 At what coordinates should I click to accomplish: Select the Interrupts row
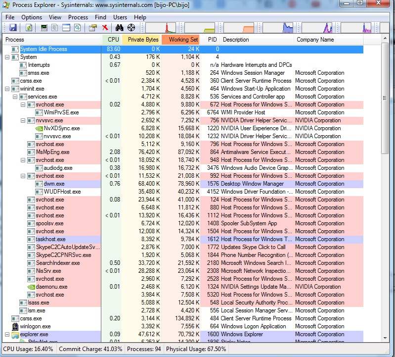(183, 65)
